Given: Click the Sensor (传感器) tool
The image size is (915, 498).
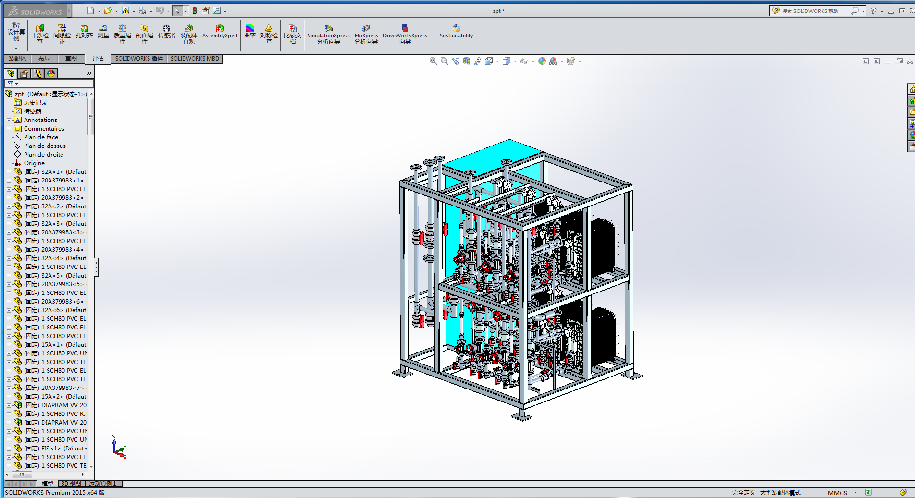Looking at the screenshot, I should tap(167, 32).
